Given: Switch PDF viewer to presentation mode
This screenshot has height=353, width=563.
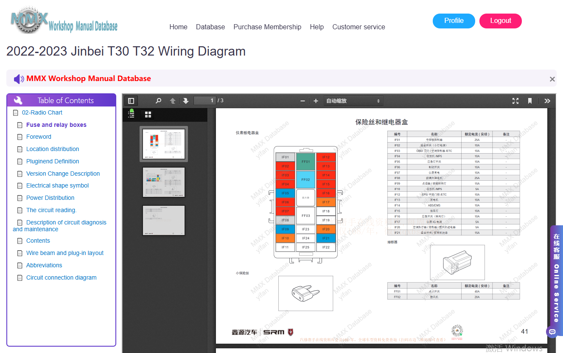Looking at the screenshot, I should pyautogui.click(x=515, y=101).
